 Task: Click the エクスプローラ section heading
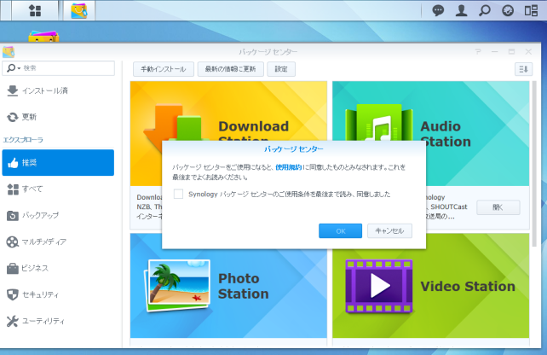[23, 140]
